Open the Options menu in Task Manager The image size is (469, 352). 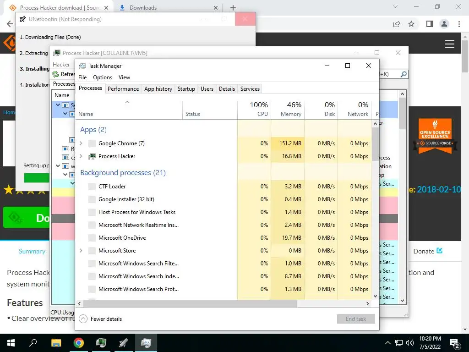point(103,77)
